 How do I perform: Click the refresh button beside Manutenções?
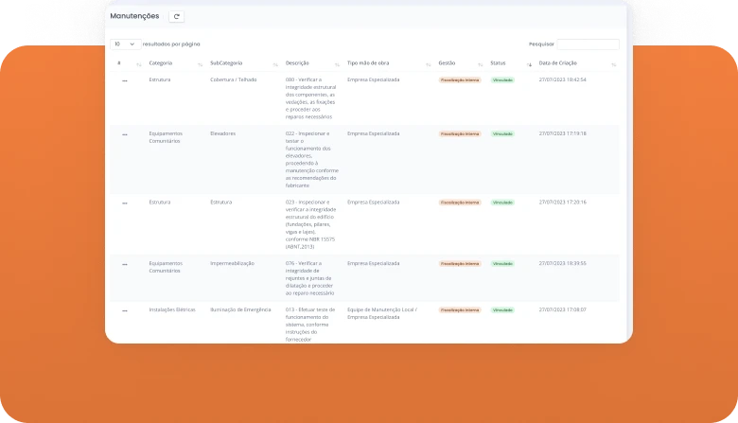tap(177, 16)
